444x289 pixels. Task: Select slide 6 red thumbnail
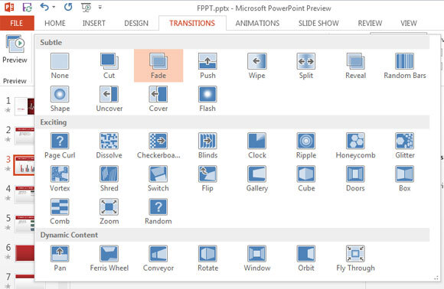(24, 253)
